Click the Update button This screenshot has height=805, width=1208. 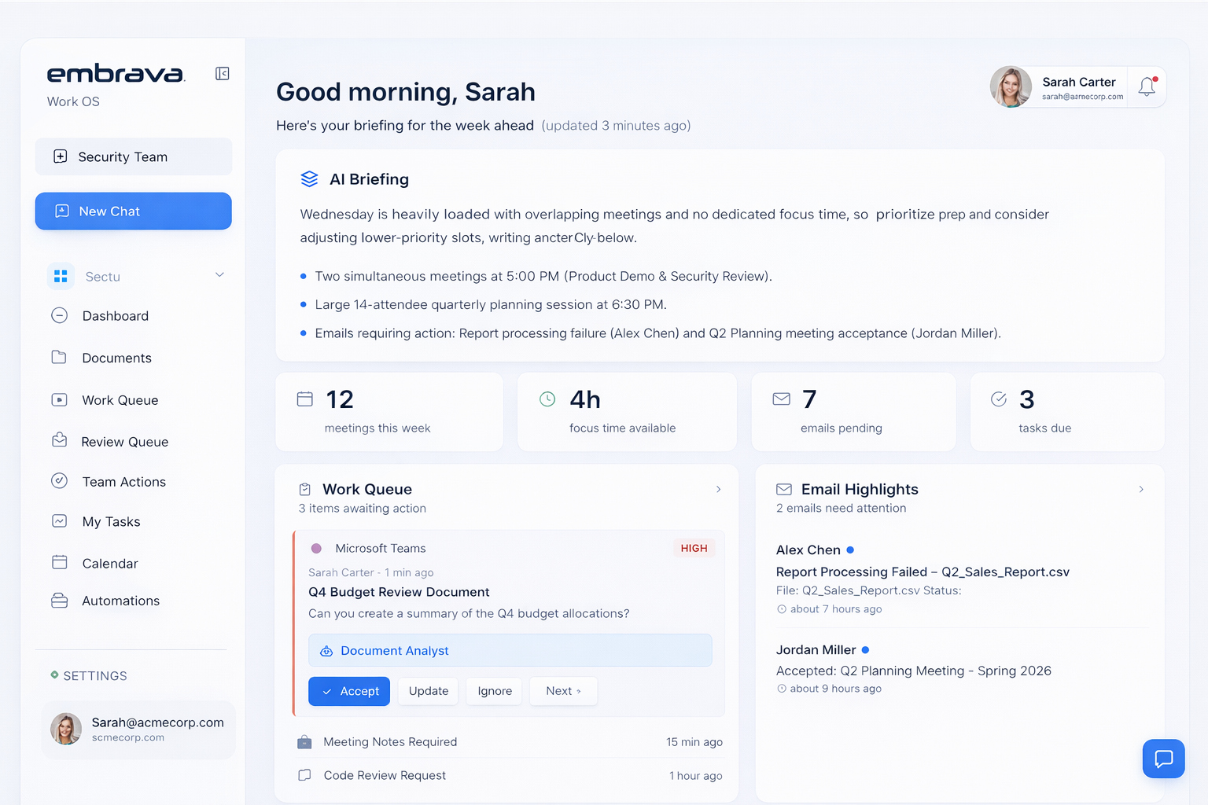click(x=429, y=691)
